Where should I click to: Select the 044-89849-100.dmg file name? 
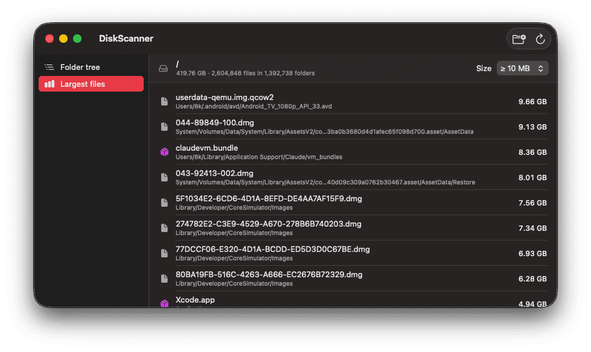(215, 123)
